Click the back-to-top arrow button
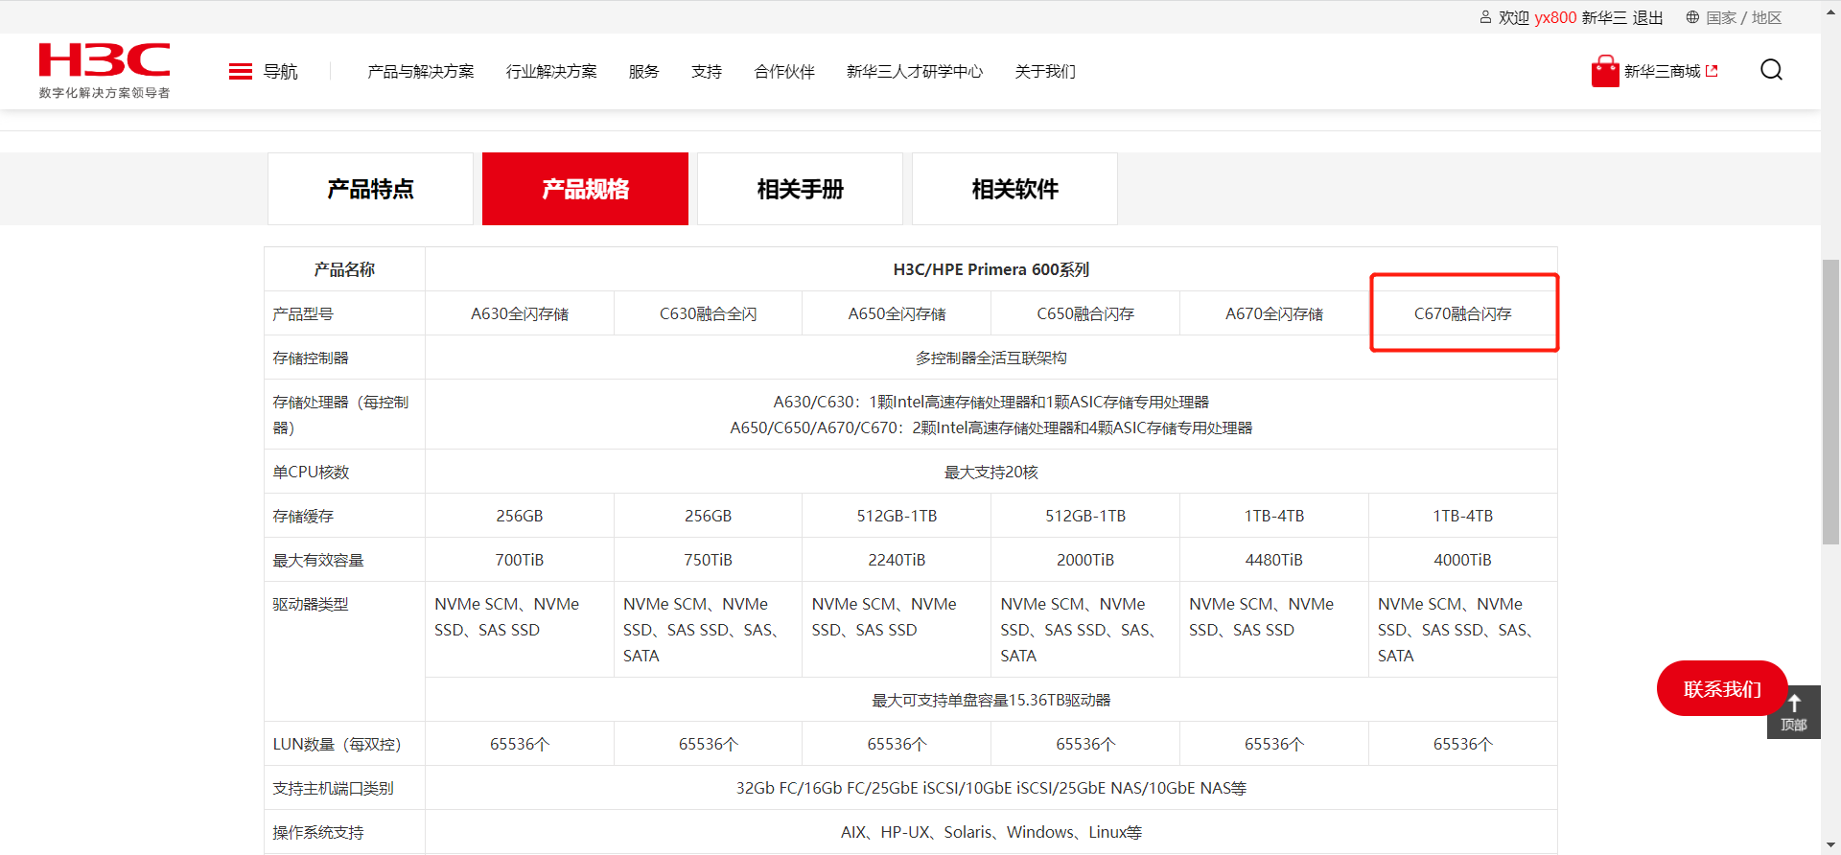1841x855 pixels. [1793, 711]
